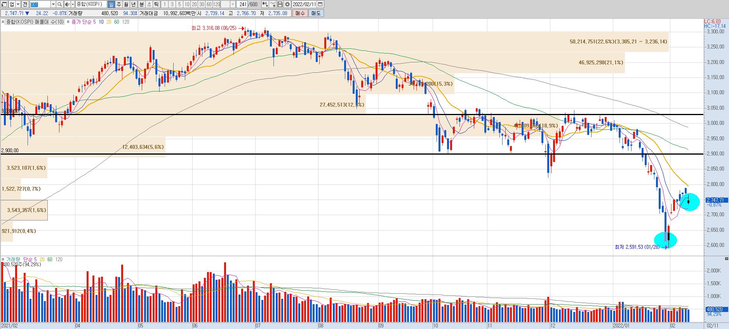Click the 종합(KOSPI) 매물대 수(10) indicator label
The width and height of the screenshot is (729, 329).
point(35,22)
